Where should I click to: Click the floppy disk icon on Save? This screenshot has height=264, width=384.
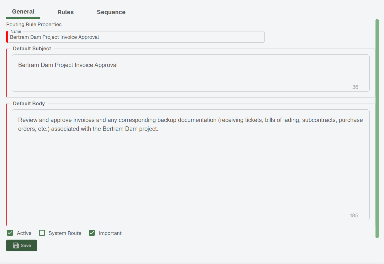[x=16, y=245]
